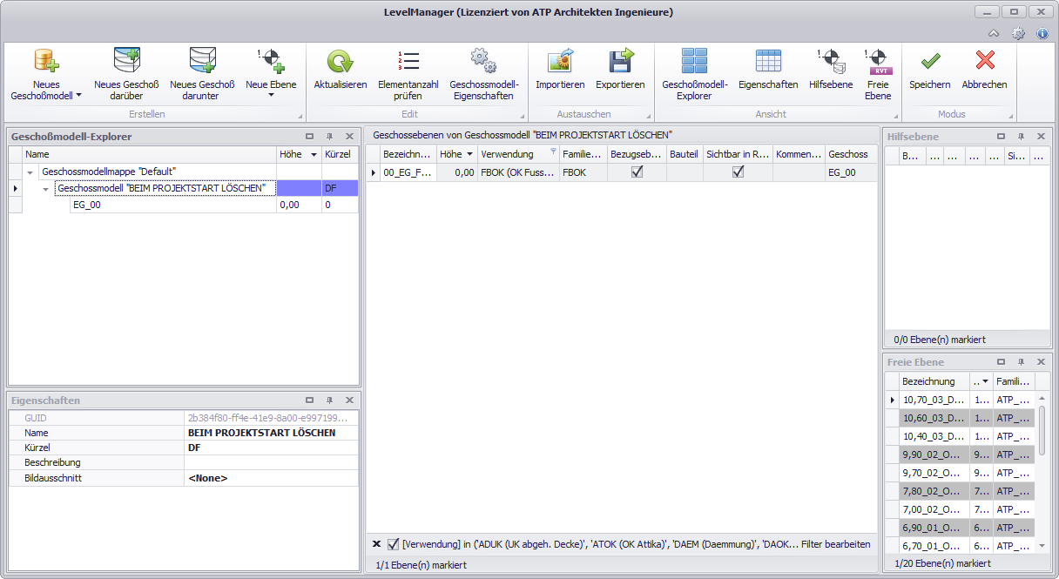Click the Aktualisieren refresh icon
1059x579 pixels.
pyautogui.click(x=340, y=61)
